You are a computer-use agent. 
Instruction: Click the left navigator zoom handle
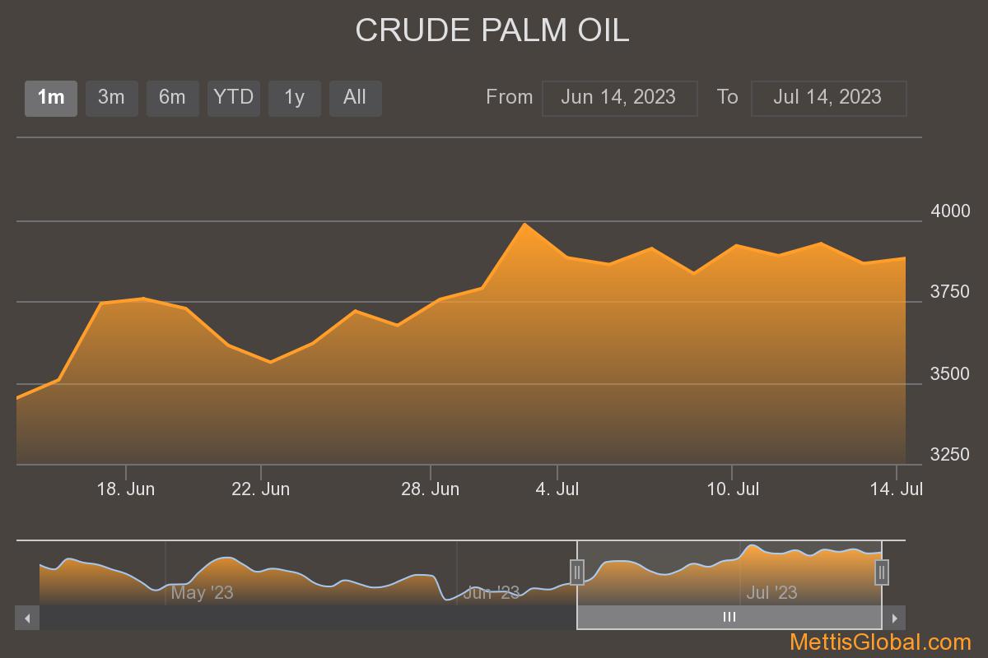pos(577,571)
